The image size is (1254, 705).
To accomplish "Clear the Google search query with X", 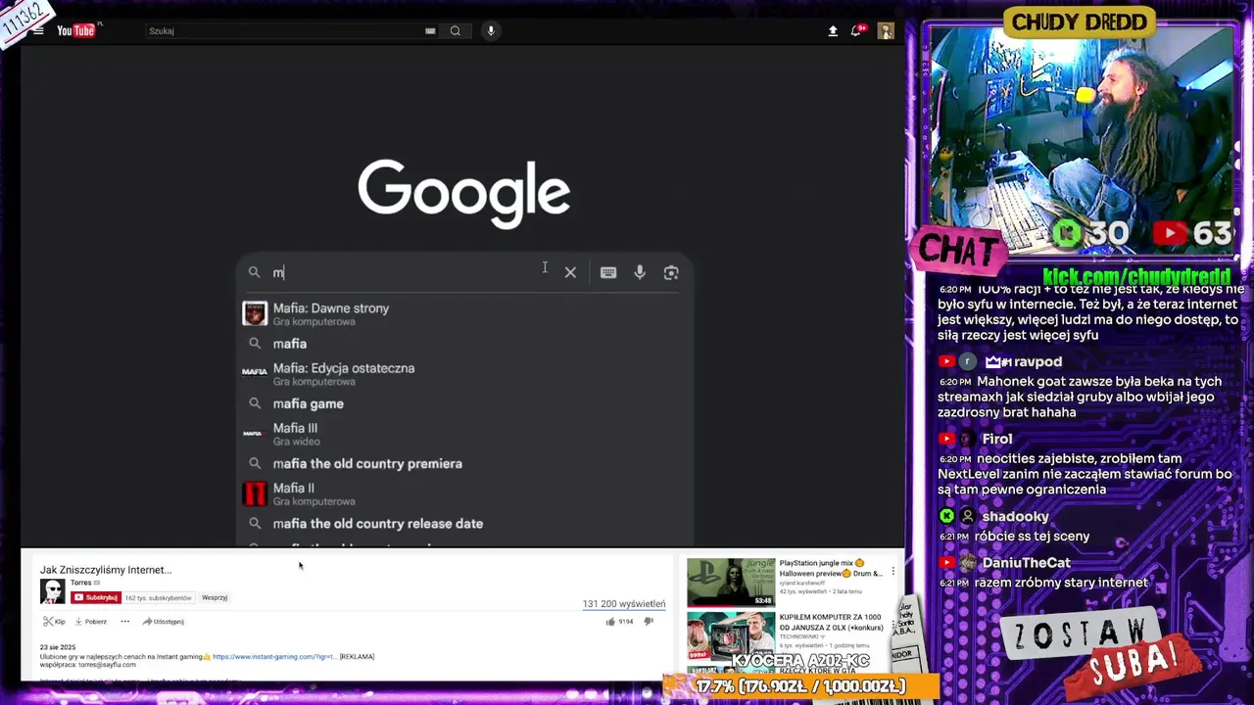I will coord(570,272).
